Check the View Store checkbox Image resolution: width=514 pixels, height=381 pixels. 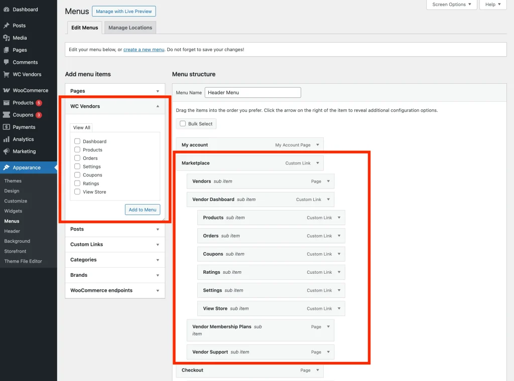[77, 192]
